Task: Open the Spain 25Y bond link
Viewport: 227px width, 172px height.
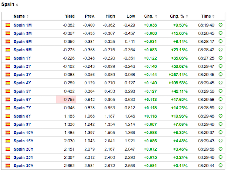Action: 24,157
